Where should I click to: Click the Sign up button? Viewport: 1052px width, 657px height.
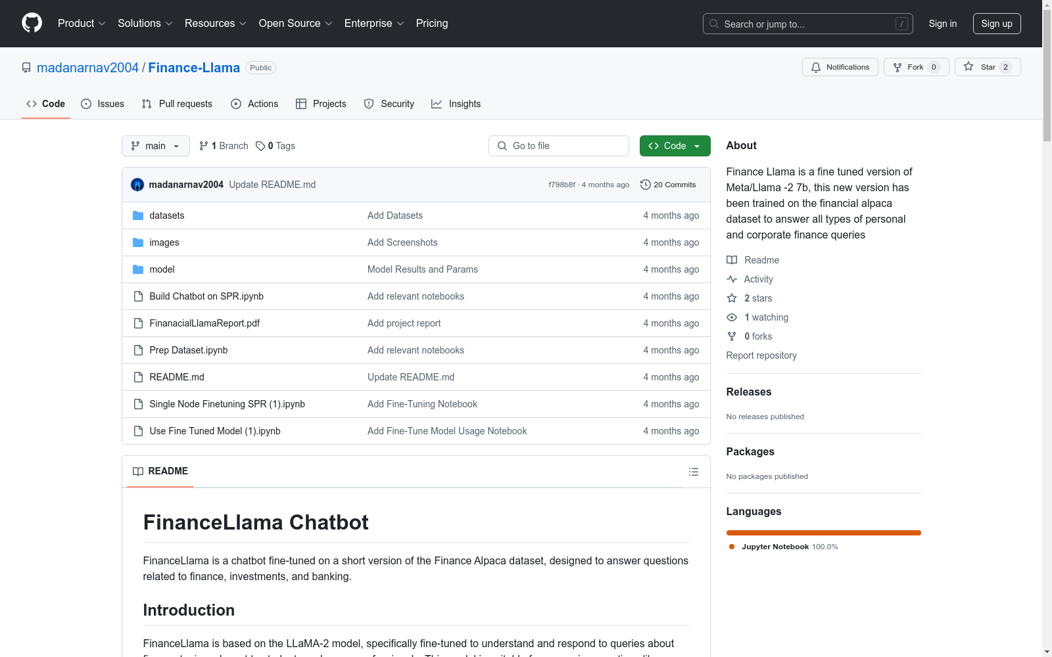pyautogui.click(x=997, y=24)
